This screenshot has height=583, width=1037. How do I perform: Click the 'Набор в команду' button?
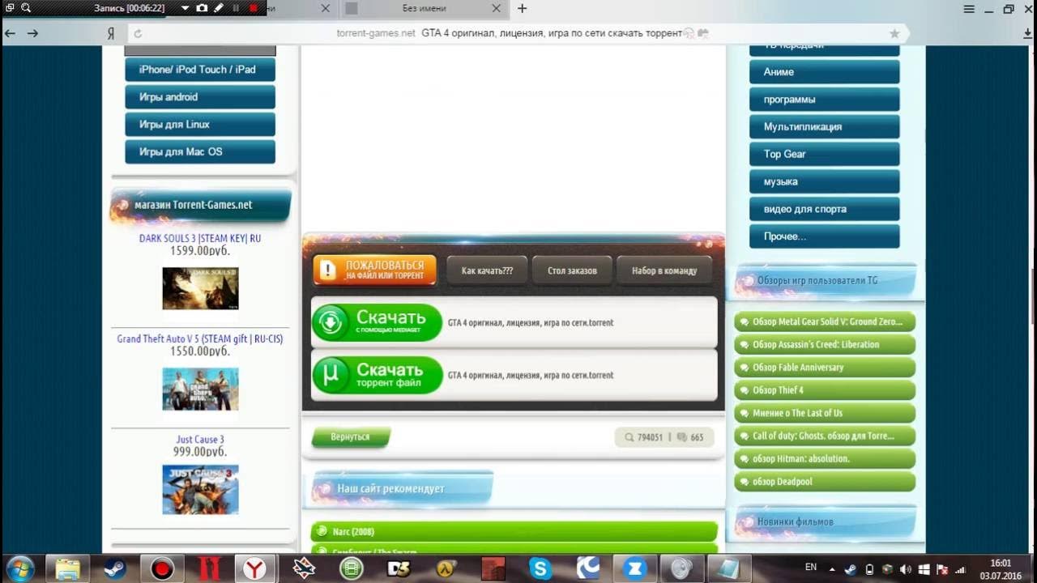tap(664, 270)
